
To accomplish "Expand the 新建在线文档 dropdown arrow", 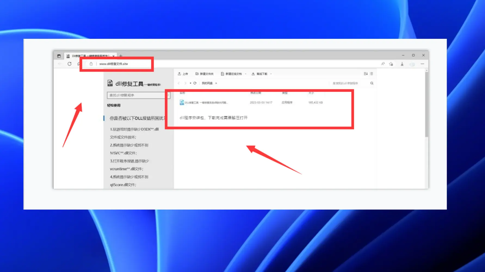I will pyautogui.click(x=246, y=74).
